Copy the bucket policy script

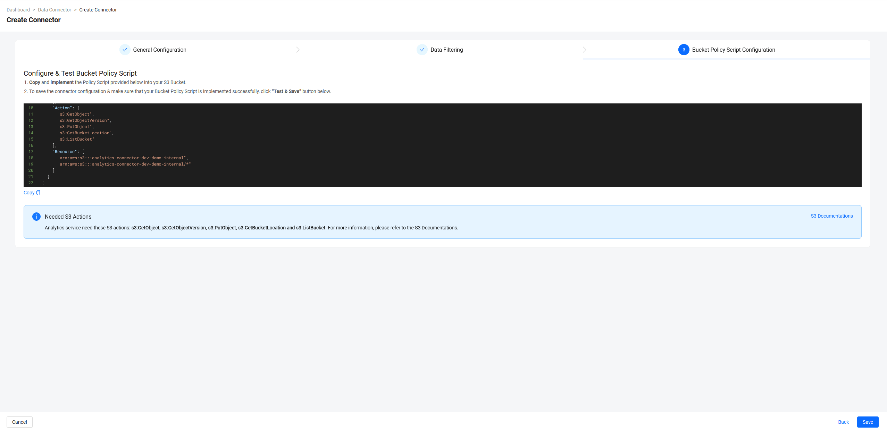tap(29, 193)
